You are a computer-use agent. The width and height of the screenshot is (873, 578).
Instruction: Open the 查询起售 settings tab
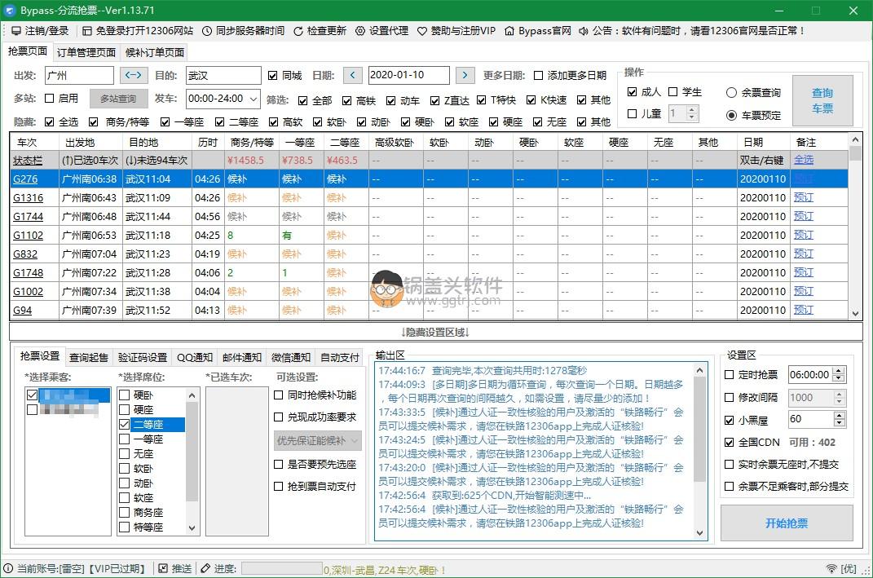click(x=89, y=357)
